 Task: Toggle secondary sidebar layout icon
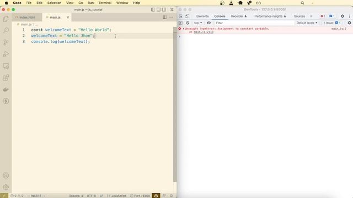point(164,9)
